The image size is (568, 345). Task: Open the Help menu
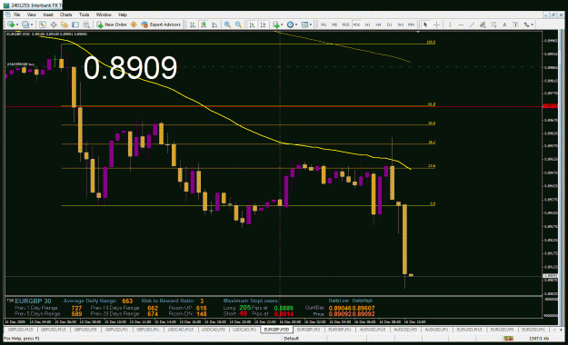click(123, 15)
